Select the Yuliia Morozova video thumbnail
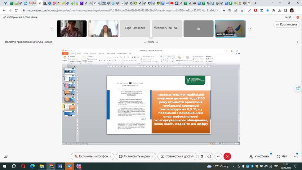 (x=230, y=29)
